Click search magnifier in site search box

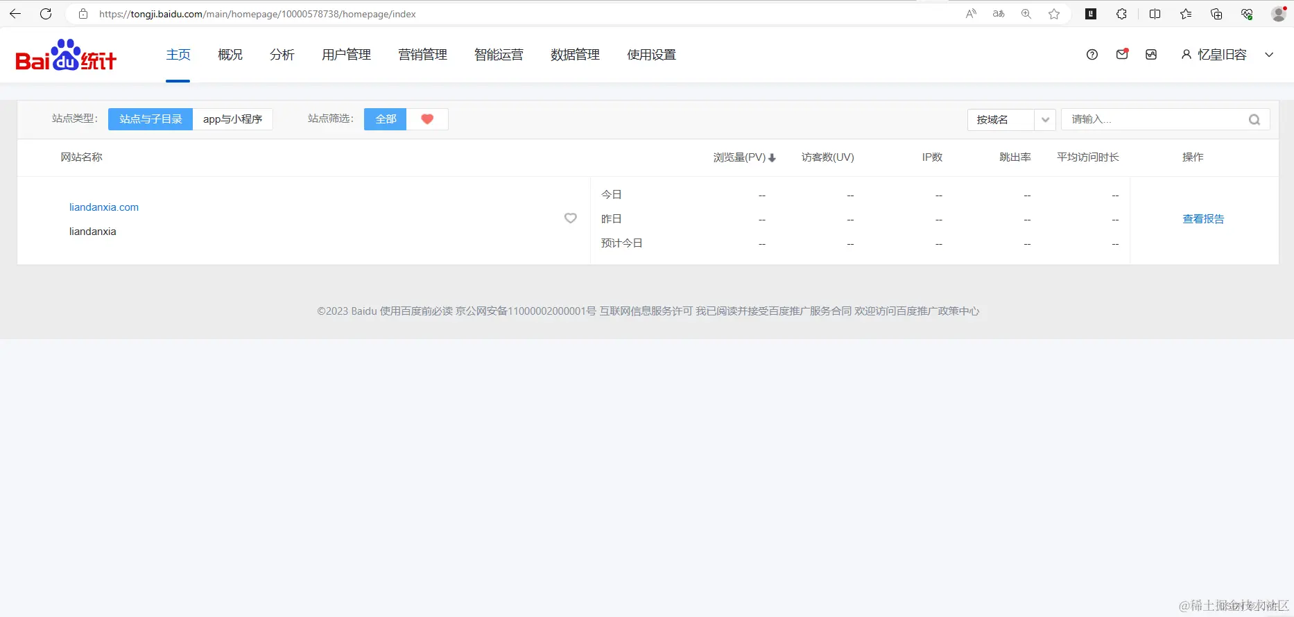tap(1254, 119)
